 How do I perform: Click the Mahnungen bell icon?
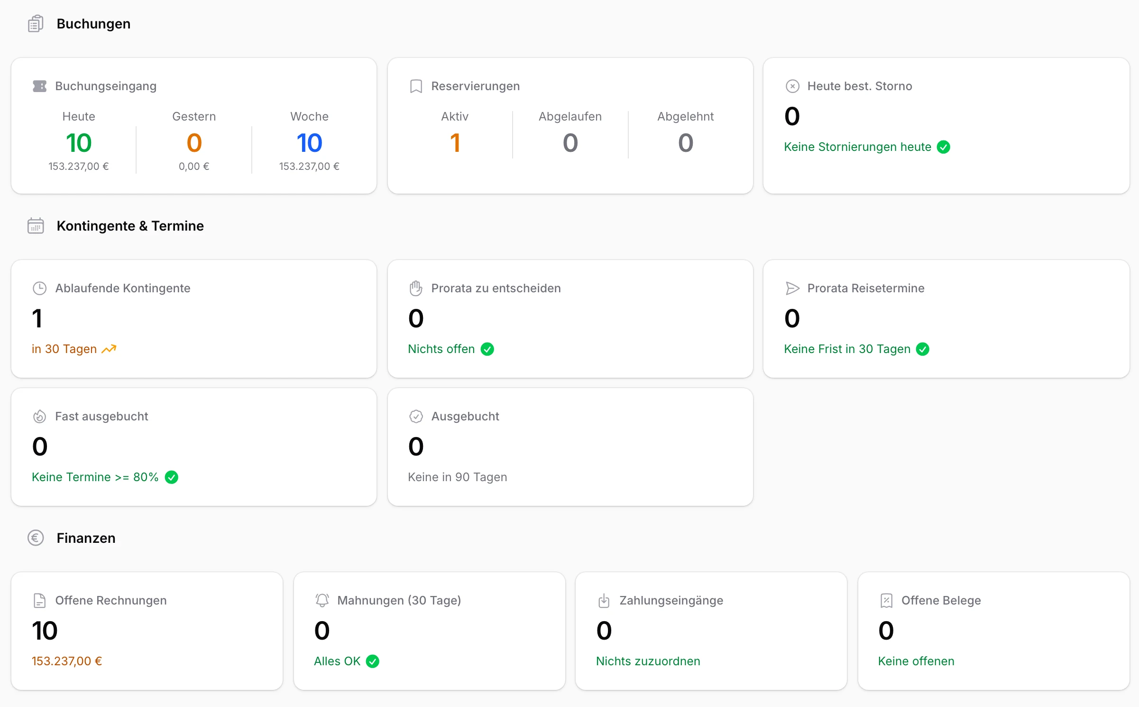322,601
